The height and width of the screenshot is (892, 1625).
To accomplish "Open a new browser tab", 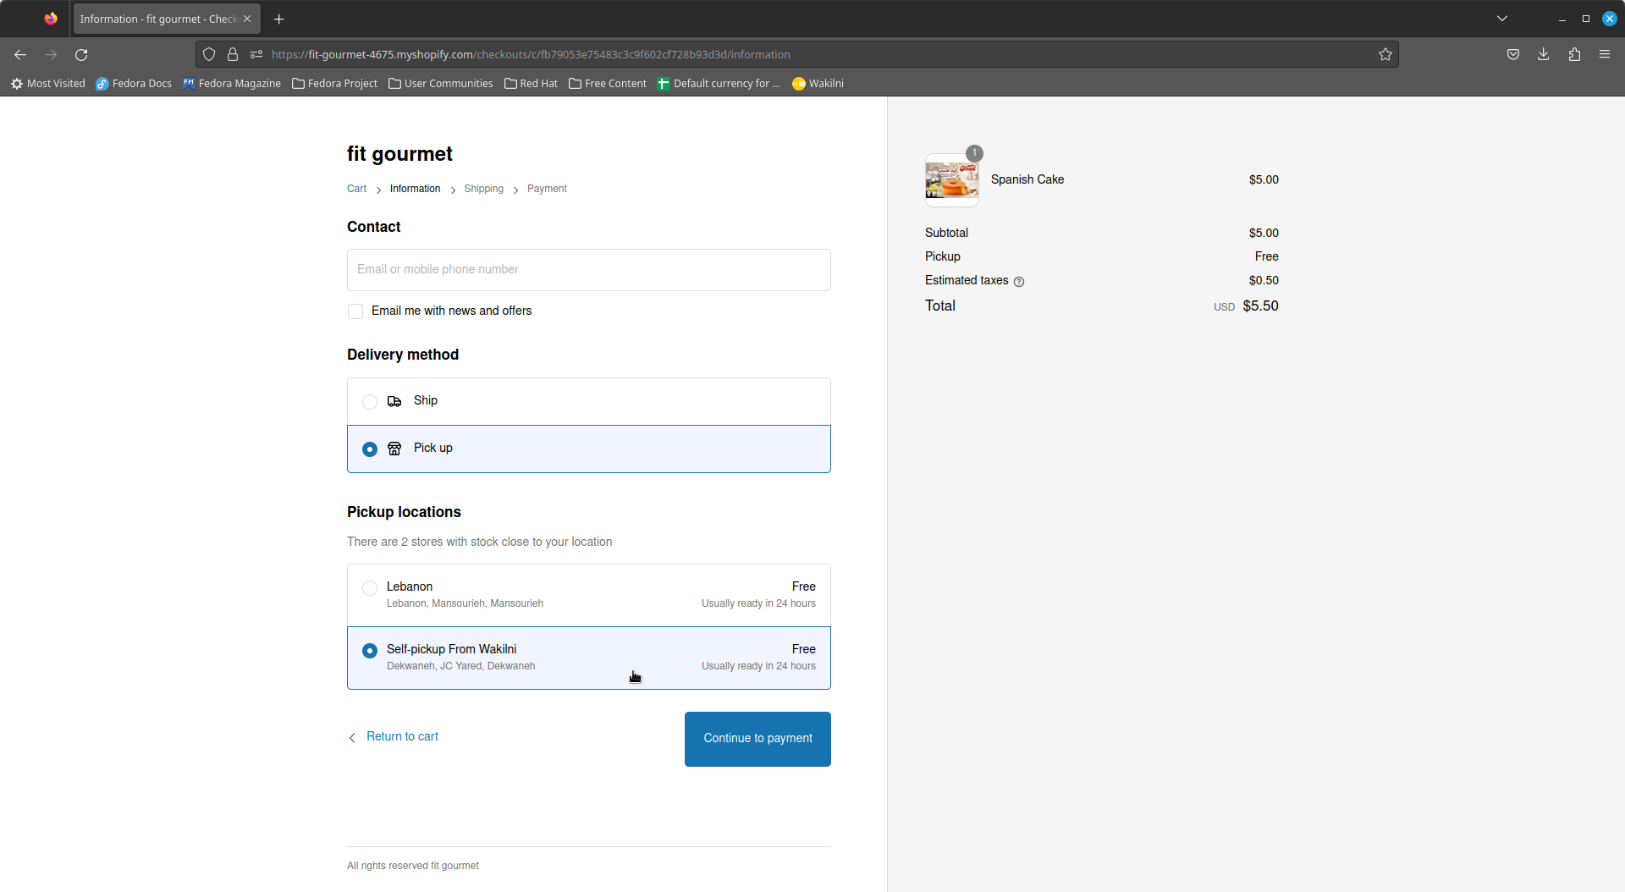I will point(278,19).
